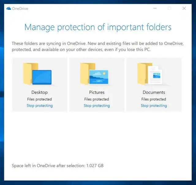This screenshot has width=196, height=185.
Task: Click "Files protected" status under Documents
Action: click(154, 99)
